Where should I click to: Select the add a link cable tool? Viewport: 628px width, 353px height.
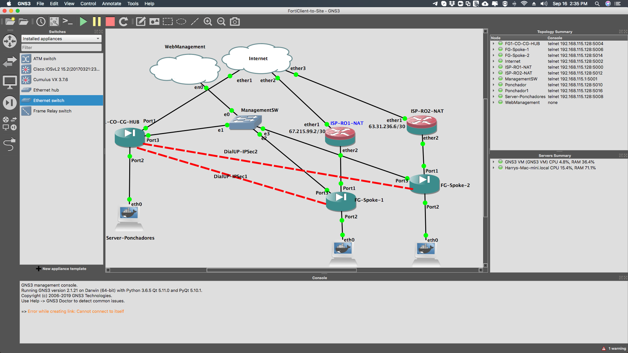pyautogui.click(x=10, y=144)
